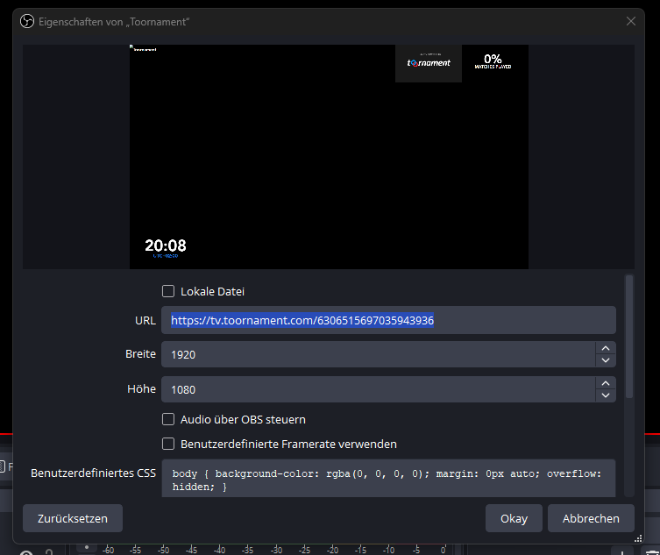Focus the Breite value field
This screenshot has width=660, height=555.
pos(377,354)
